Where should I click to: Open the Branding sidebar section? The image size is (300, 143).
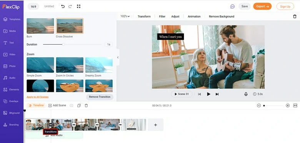tap(12, 125)
